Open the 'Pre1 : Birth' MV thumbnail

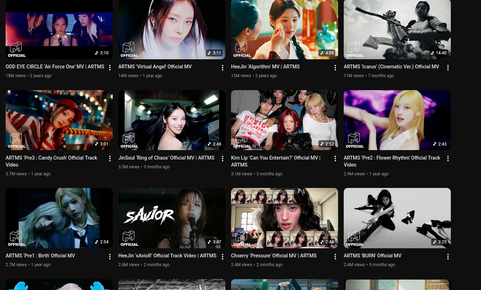(x=59, y=218)
